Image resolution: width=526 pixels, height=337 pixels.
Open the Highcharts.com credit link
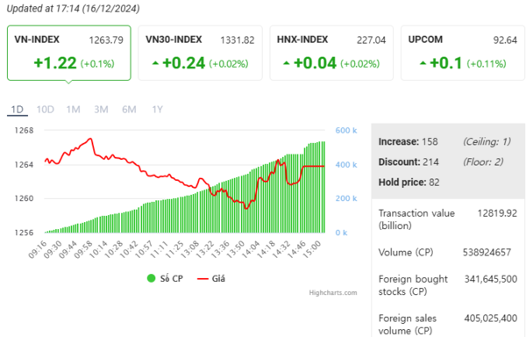333,293
